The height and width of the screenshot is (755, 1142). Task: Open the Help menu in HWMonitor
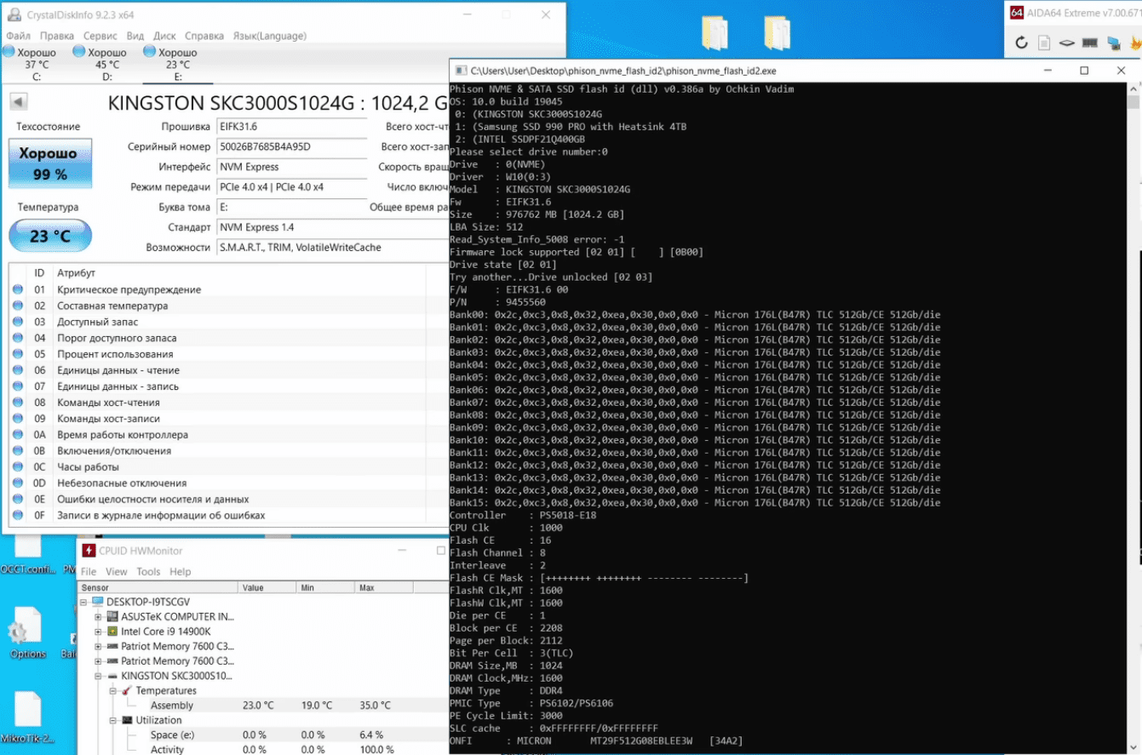click(x=181, y=572)
